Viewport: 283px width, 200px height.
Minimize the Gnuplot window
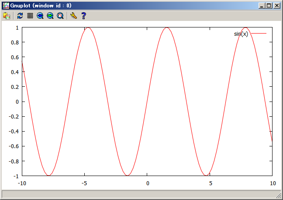tap(262, 6)
